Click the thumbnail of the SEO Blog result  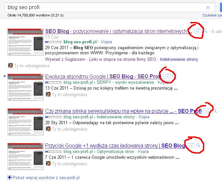pyautogui.click(x=25, y=42)
